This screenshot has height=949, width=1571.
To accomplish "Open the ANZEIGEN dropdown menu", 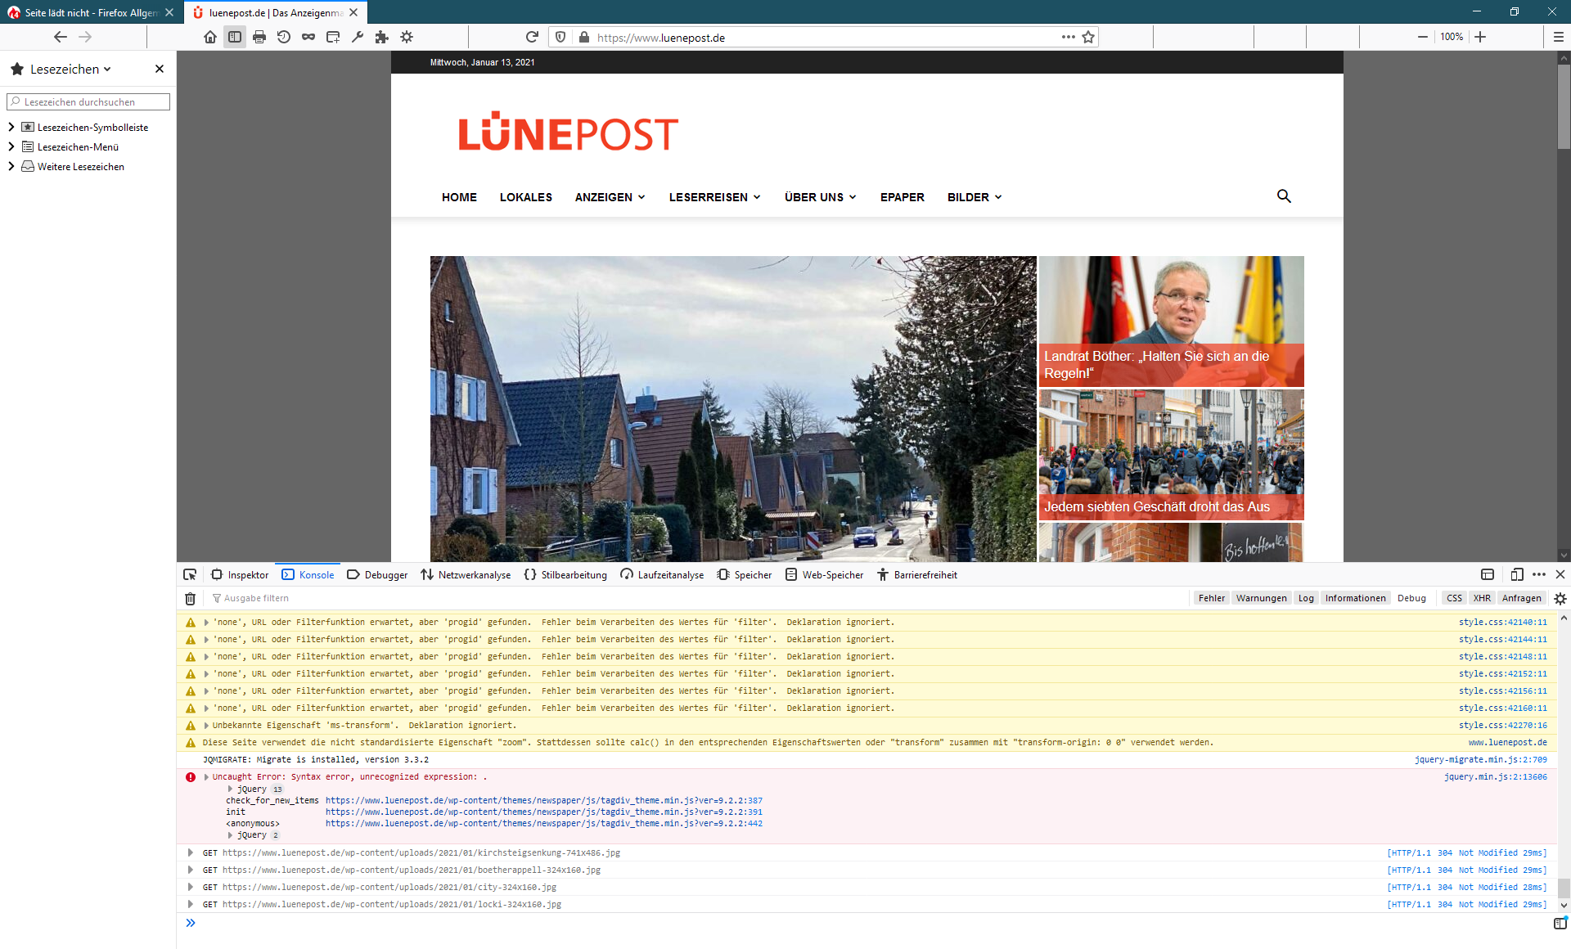I will (x=610, y=197).
